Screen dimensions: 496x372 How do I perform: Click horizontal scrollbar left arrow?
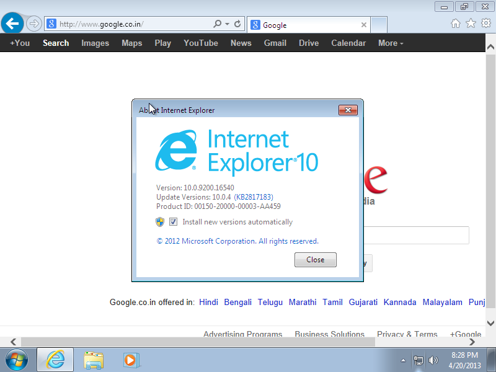click(x=13, y=342)
